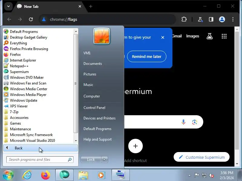Open a new browser tab
The width and height of the screenshot is (242, 181).
[x=91, y=6]
